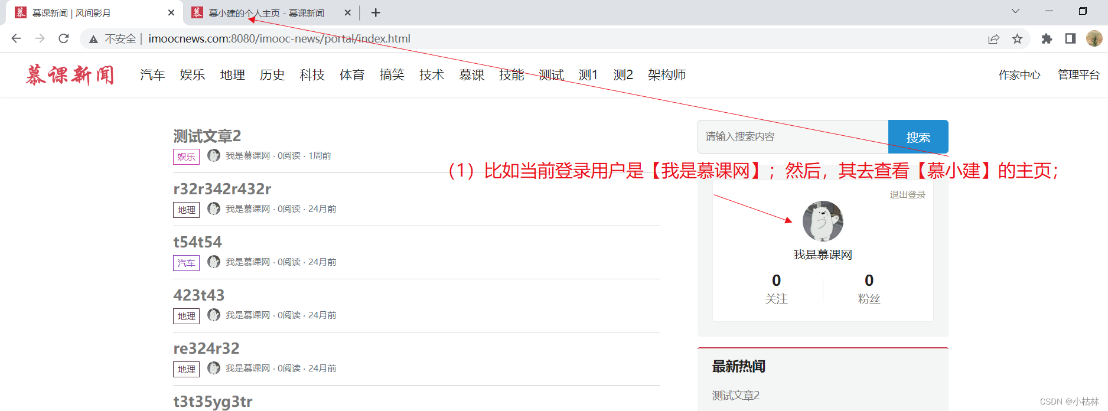Open 作家中心 link
Viewport: 1108px width, 411px height.
(1019, 75)
